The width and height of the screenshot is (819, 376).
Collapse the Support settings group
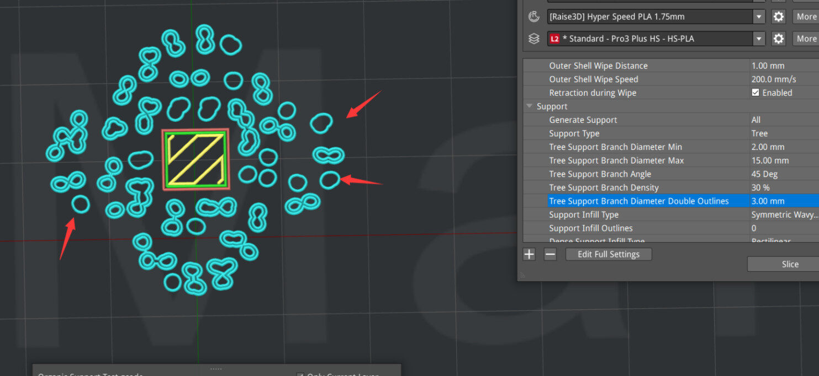click(x=530, y=106)
